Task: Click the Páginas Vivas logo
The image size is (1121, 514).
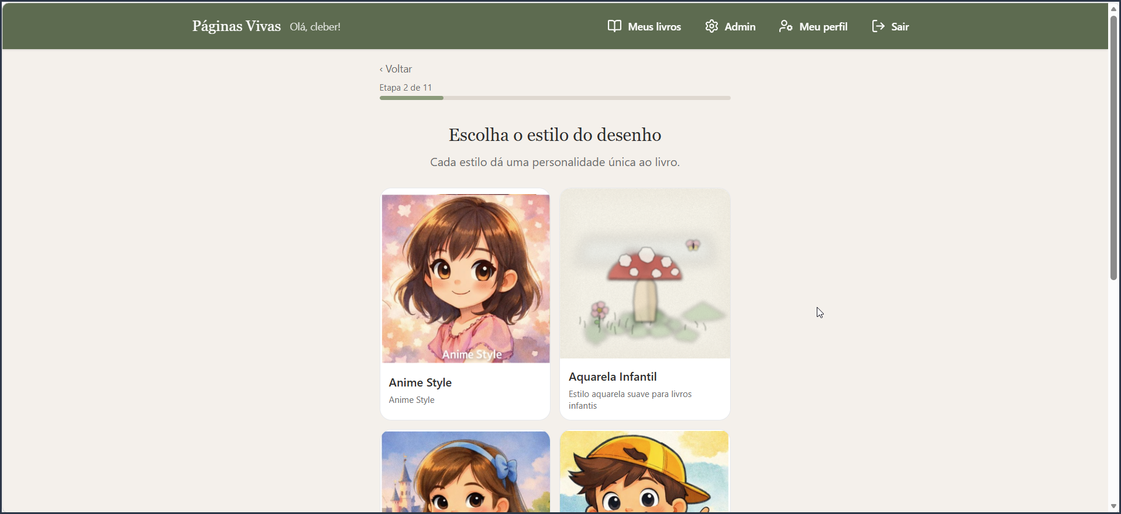Action: [x=236, y=26]
